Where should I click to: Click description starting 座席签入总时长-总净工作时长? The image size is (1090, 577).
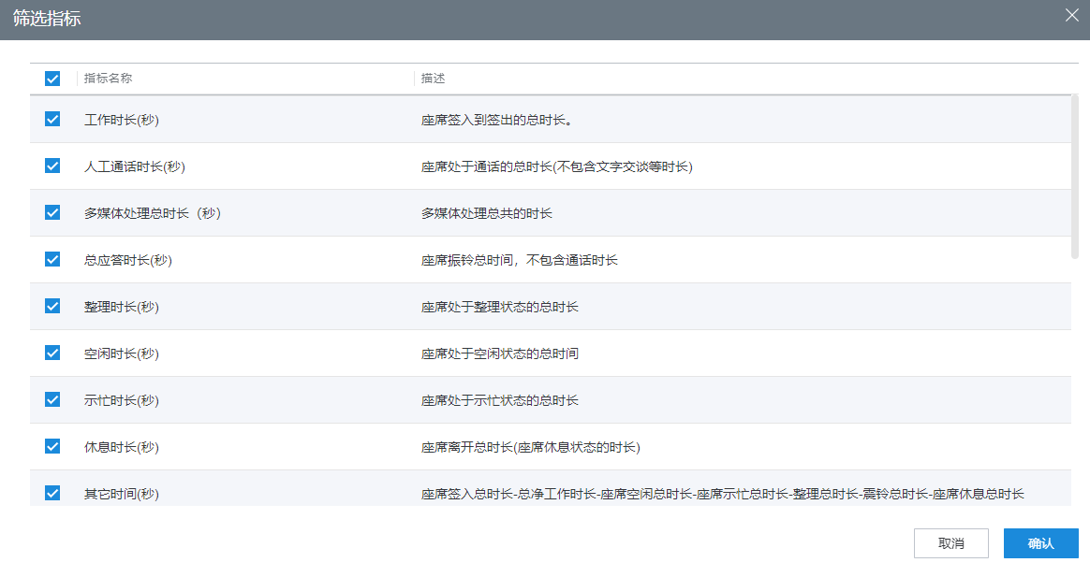(x=723, y=494)
